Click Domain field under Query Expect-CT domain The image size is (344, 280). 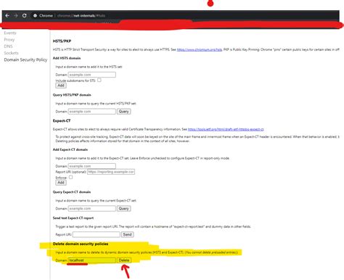[x=92, y=208]
